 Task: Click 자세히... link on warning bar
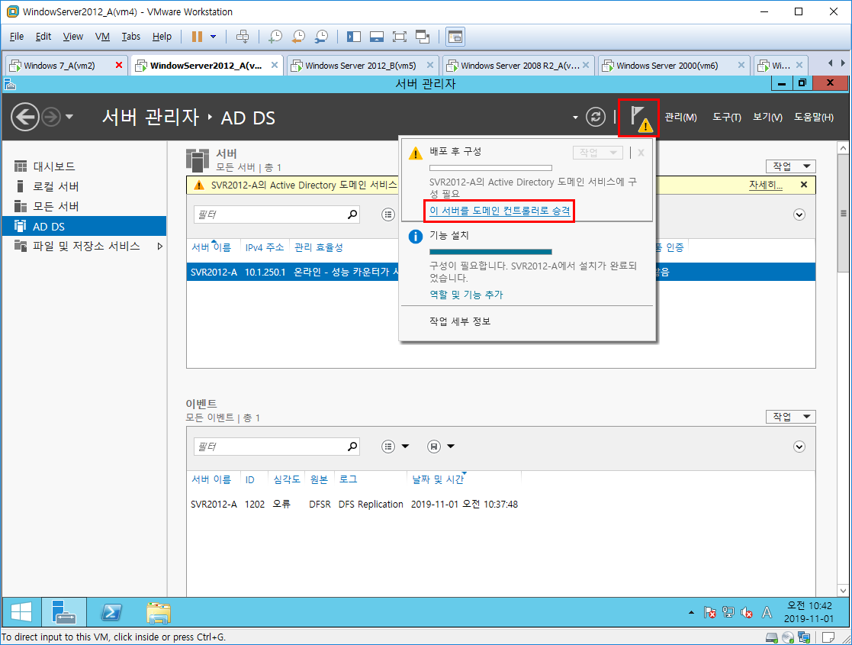(x=766, y=185)
